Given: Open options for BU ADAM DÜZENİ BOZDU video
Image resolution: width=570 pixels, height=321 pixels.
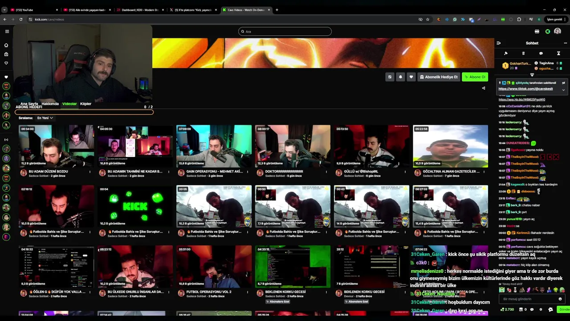Looking at the screenshot, I should point(90,172).
